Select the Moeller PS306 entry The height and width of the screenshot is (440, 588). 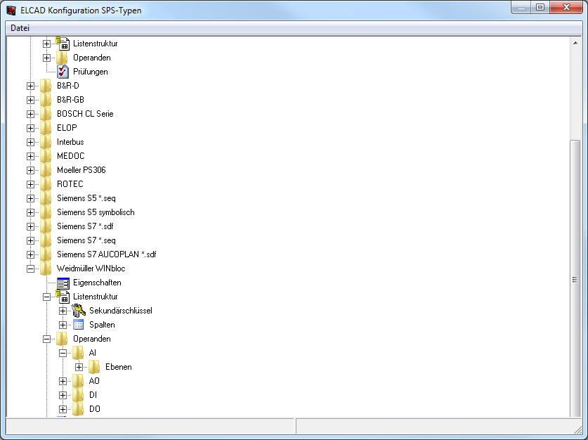coord(81,170)
